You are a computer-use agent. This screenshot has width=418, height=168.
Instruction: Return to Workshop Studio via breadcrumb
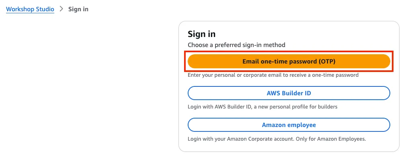click(30, 9)
